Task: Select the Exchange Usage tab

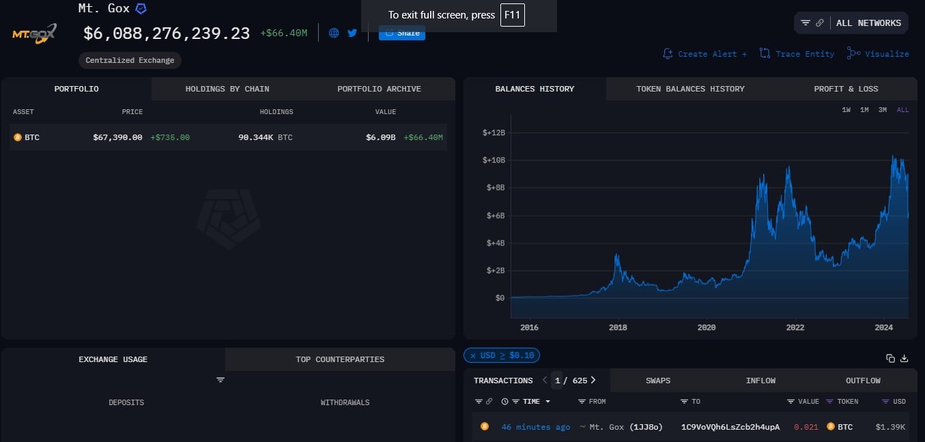Action: (113, 359)
